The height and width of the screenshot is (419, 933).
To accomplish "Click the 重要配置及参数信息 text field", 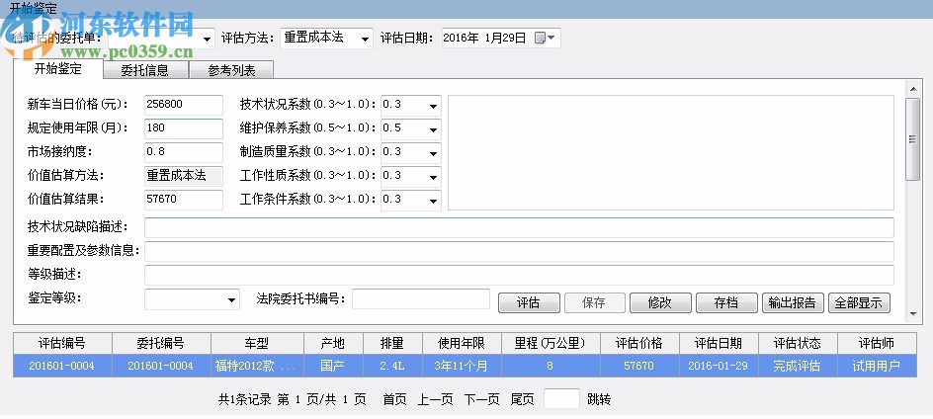I will coord(519,251).
